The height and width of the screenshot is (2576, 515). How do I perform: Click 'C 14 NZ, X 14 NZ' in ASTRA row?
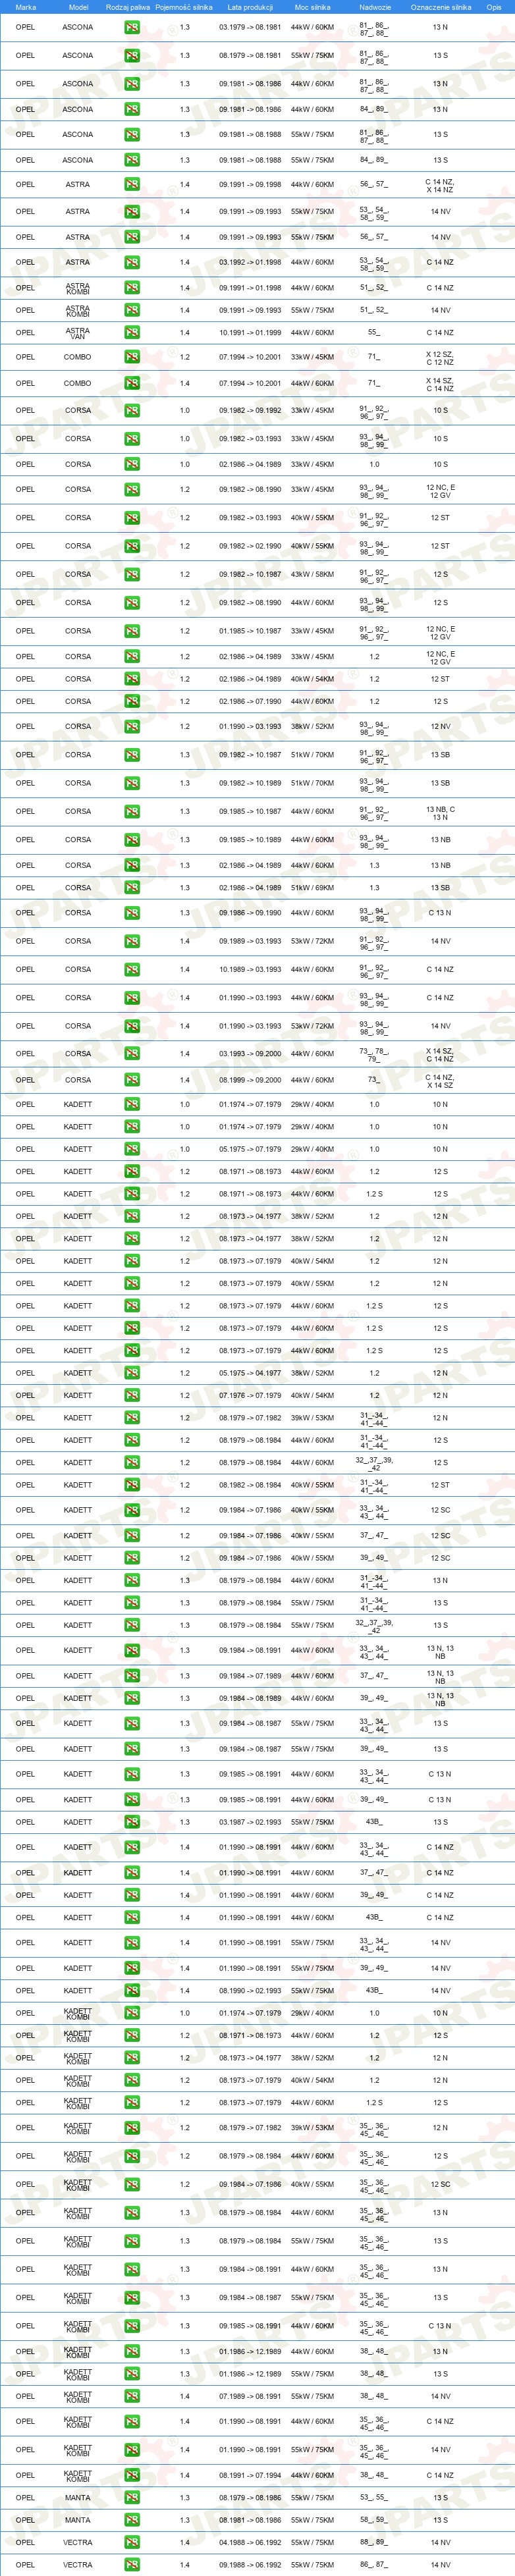[x=440, y=185]
